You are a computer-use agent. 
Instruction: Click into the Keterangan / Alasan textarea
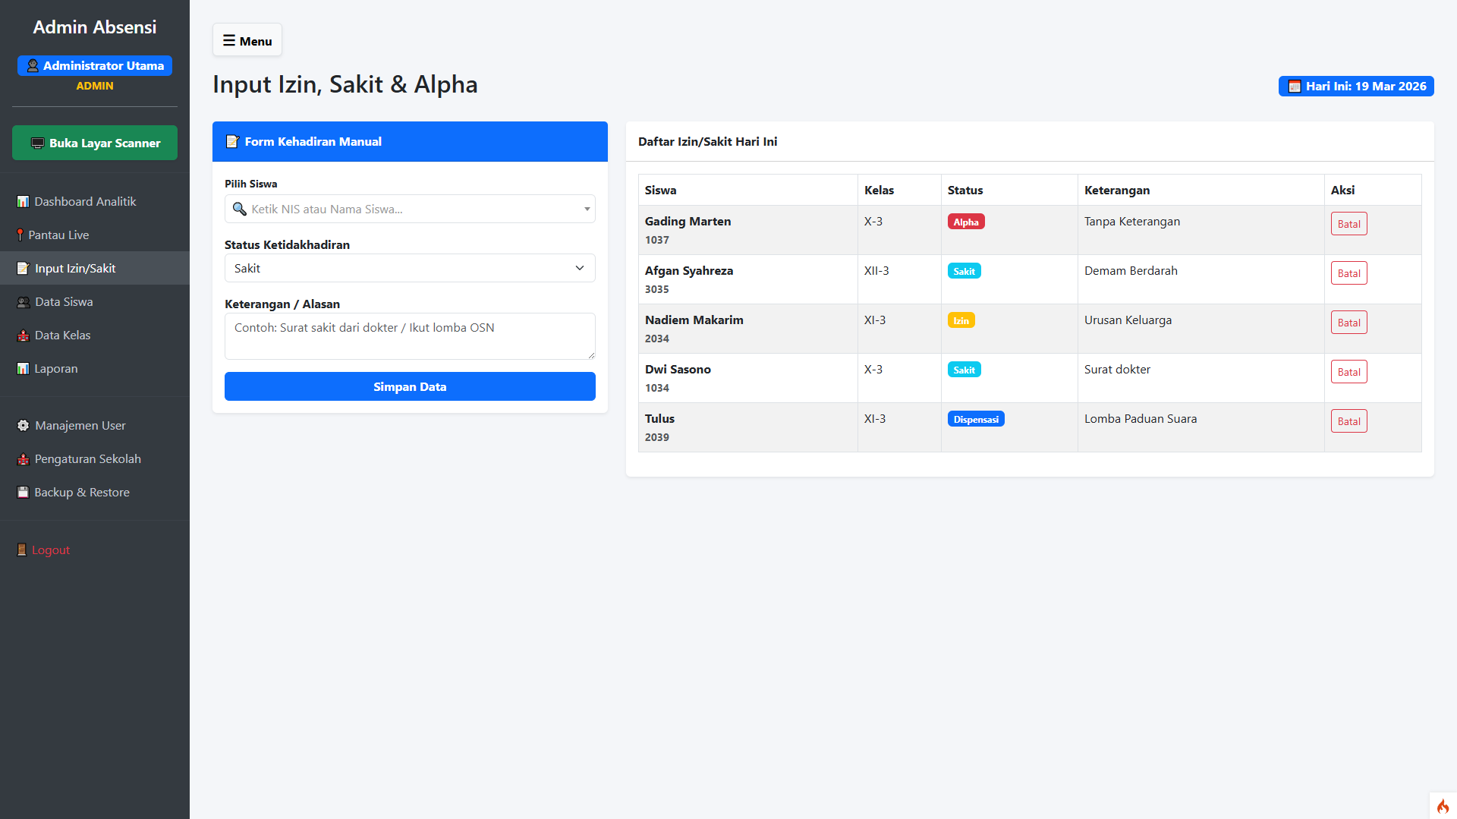[x=410, y=336]
